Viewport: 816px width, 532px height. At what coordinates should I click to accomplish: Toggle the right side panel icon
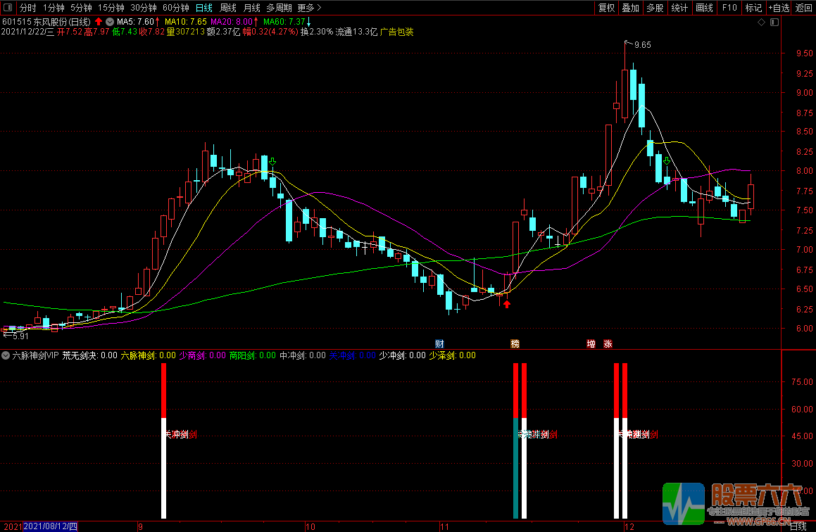point(774,23)
